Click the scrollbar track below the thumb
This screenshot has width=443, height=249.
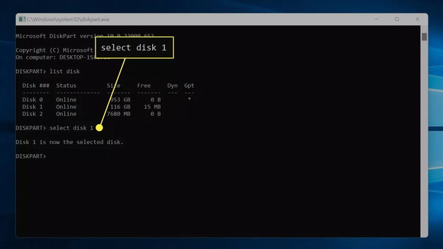click(424, 138)
